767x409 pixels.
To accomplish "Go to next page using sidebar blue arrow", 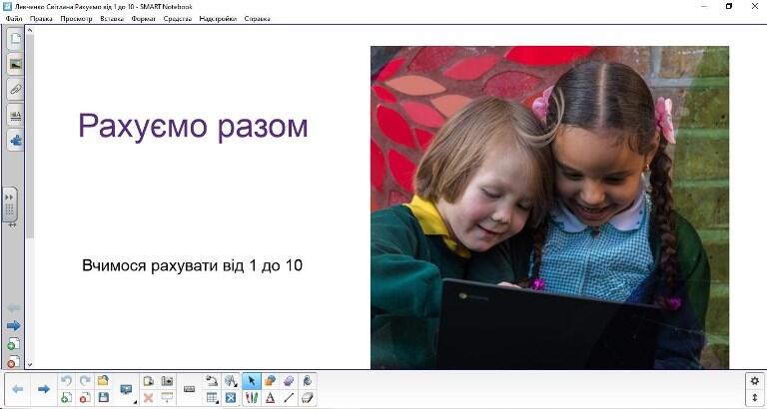I will 14,325.
